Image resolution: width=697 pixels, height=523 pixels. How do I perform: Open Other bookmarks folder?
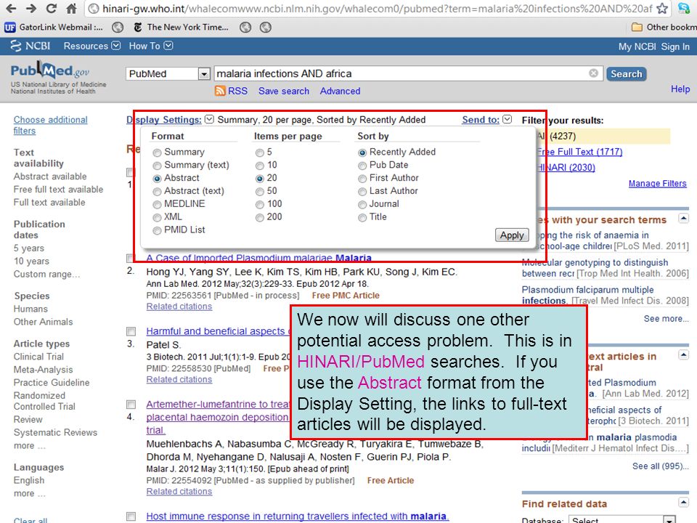pyautogui.click(x=664, y=28)
